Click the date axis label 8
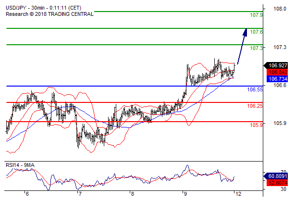This screenshot has height=201, width=295. (x=133, y=194)
